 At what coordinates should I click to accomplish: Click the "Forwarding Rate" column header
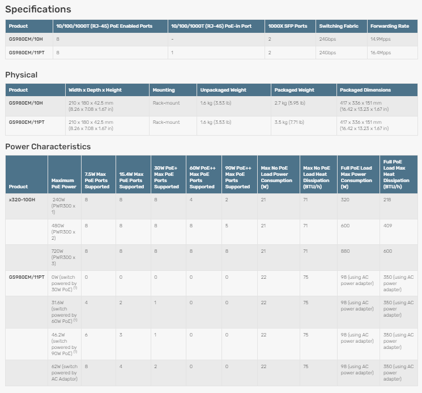click(393, 27)
